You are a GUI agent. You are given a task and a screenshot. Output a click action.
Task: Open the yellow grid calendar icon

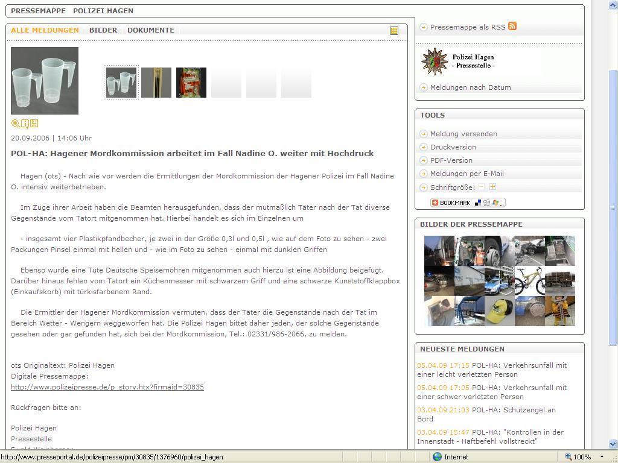[x=393, y=31]
